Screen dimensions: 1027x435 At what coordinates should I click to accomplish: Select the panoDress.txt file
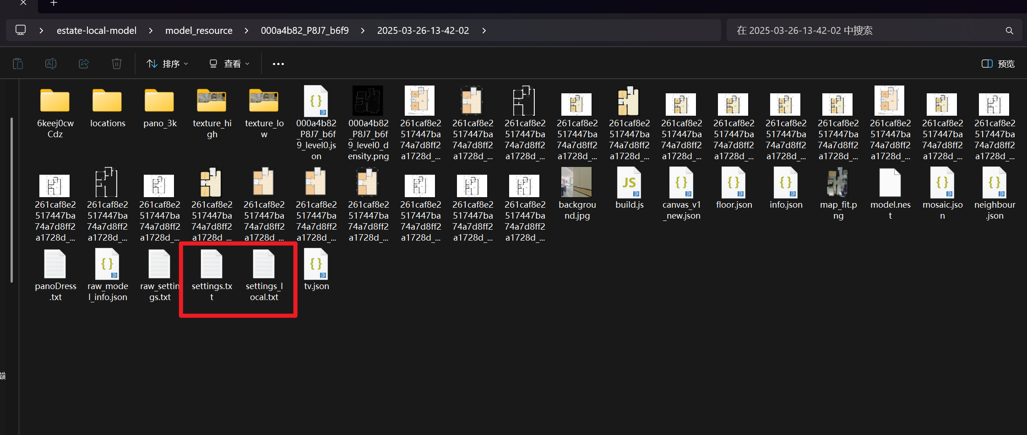pos(55,275)
